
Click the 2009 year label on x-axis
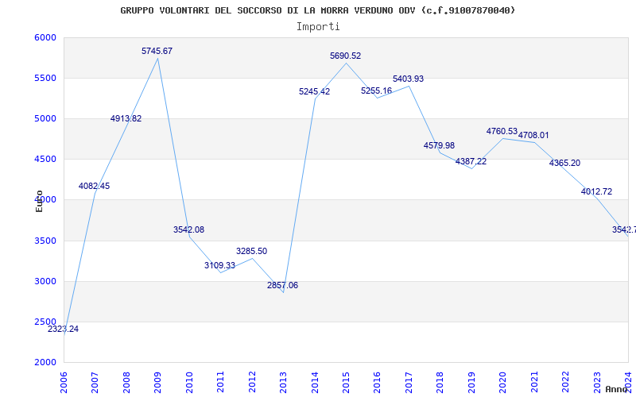157,382
